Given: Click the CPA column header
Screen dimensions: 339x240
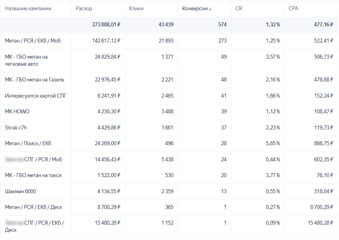Looking at the screenshot, I should [293, 9].
